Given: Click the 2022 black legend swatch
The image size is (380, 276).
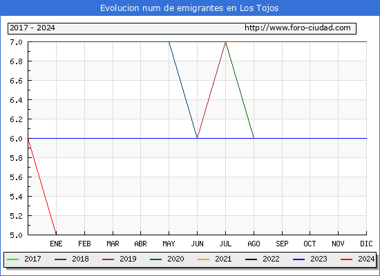Looking at the screenshot, I should pos(251,259).
